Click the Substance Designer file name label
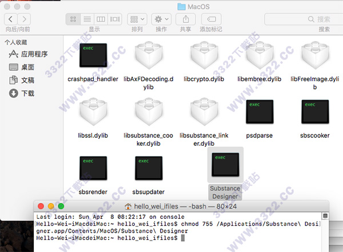The width and height of the screenshot is (343, 252). pos(225,192)
